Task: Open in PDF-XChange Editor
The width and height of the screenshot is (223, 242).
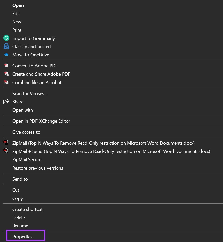Action: (41, 121)
